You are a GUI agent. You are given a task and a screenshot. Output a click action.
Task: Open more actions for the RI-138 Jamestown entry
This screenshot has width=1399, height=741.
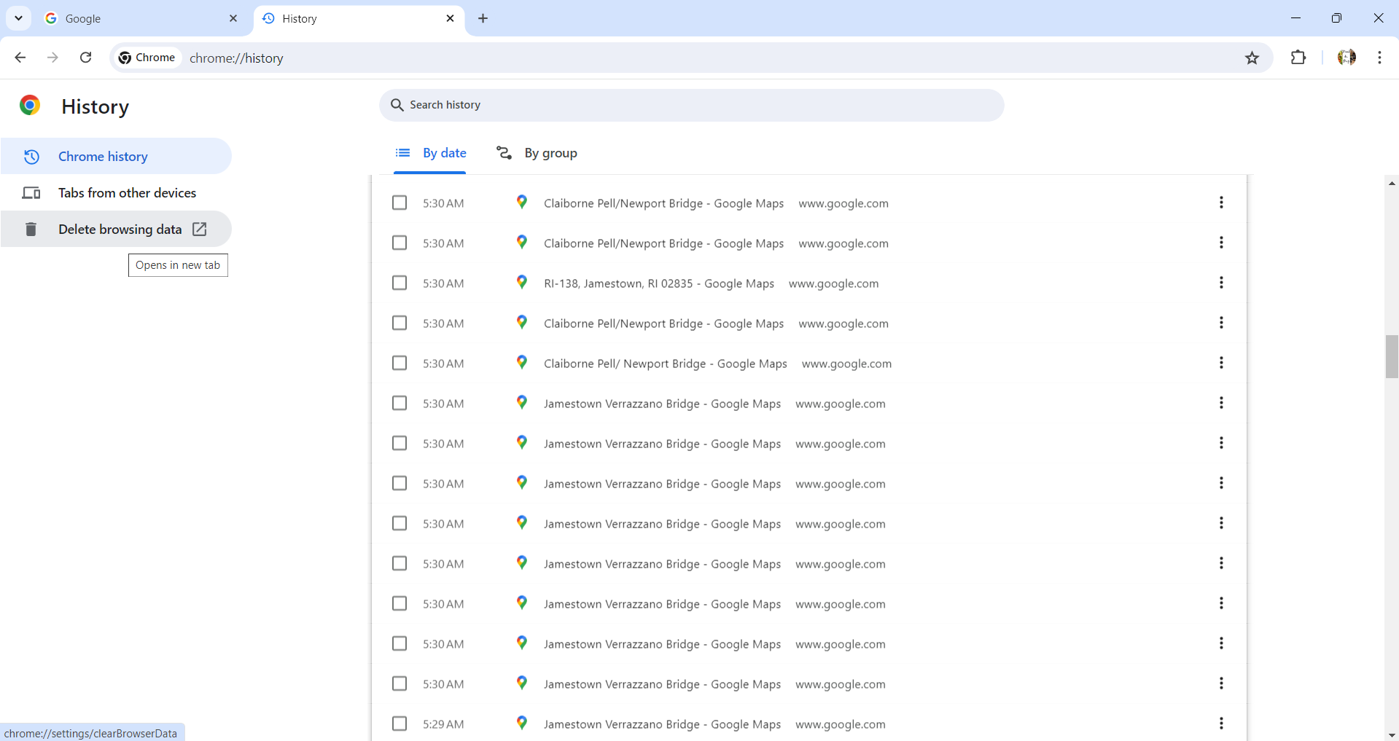point(1221,283)
